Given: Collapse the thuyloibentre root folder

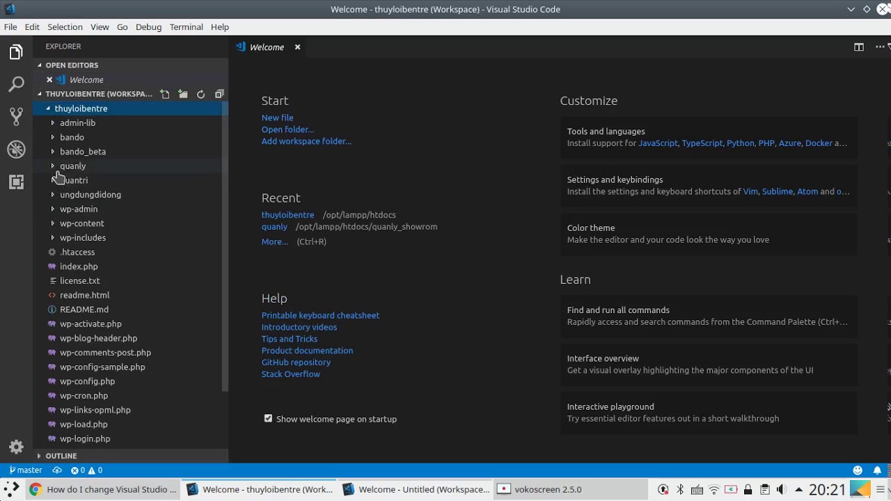Looking at the screenshot, I should (48, 109).
